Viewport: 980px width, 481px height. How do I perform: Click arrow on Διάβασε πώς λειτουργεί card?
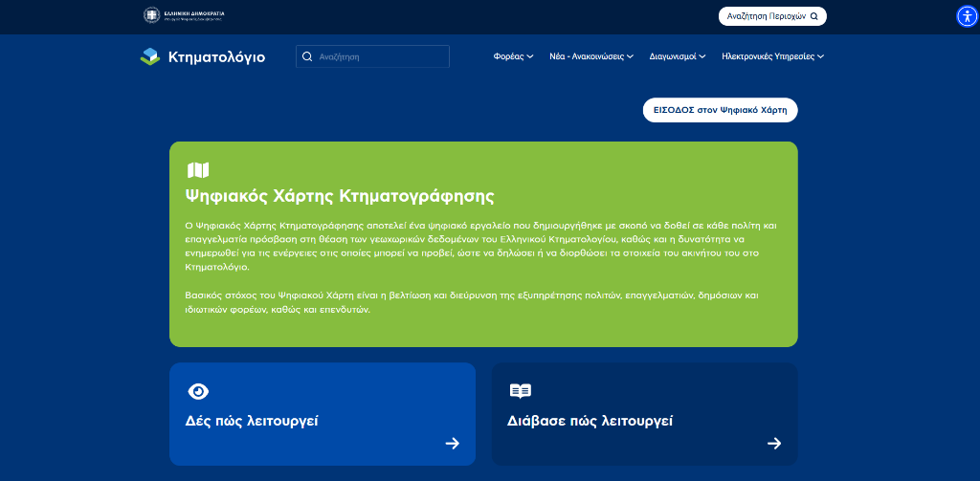(774, 443)
